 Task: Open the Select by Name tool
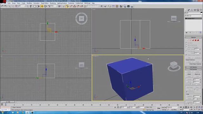coord(31,6)
